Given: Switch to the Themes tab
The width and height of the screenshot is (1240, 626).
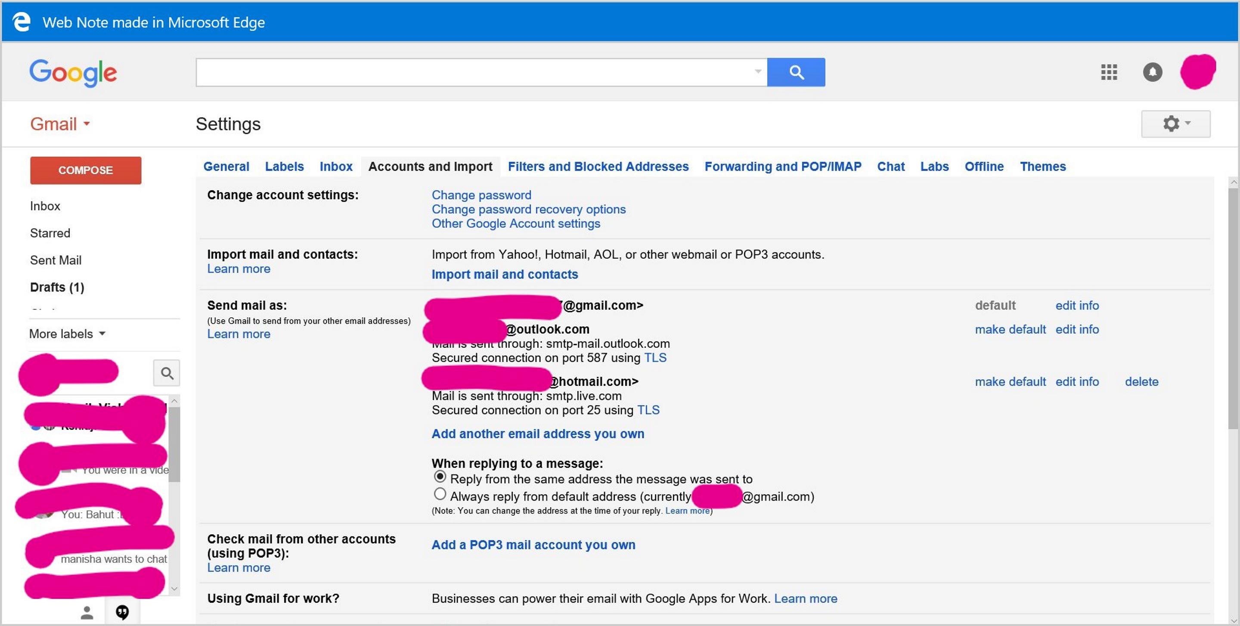Looking at the screenshot, I should (x=1043, y=167).
